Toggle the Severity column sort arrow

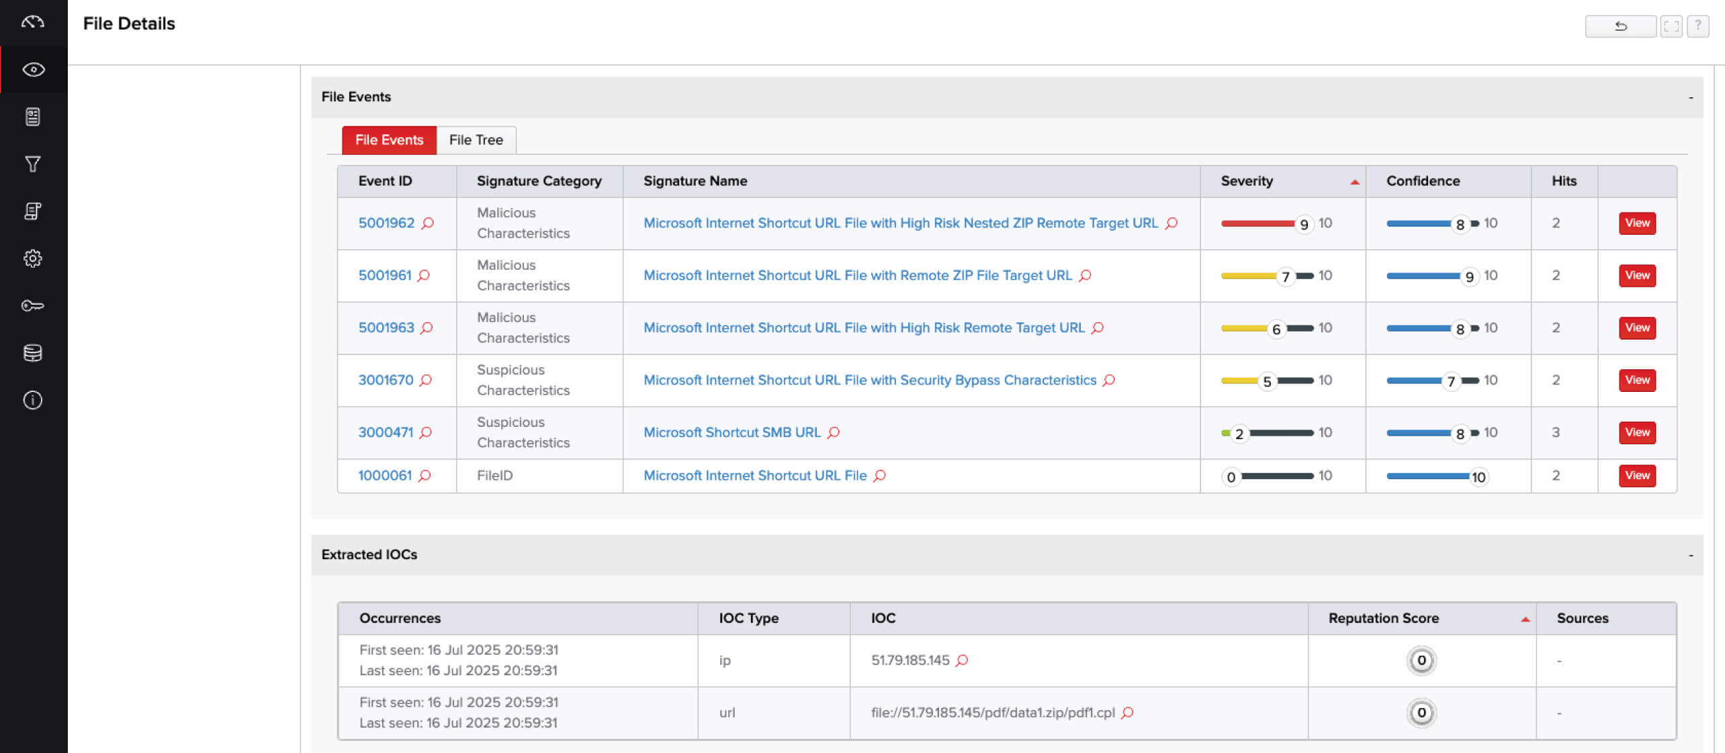pos(1353,181)
